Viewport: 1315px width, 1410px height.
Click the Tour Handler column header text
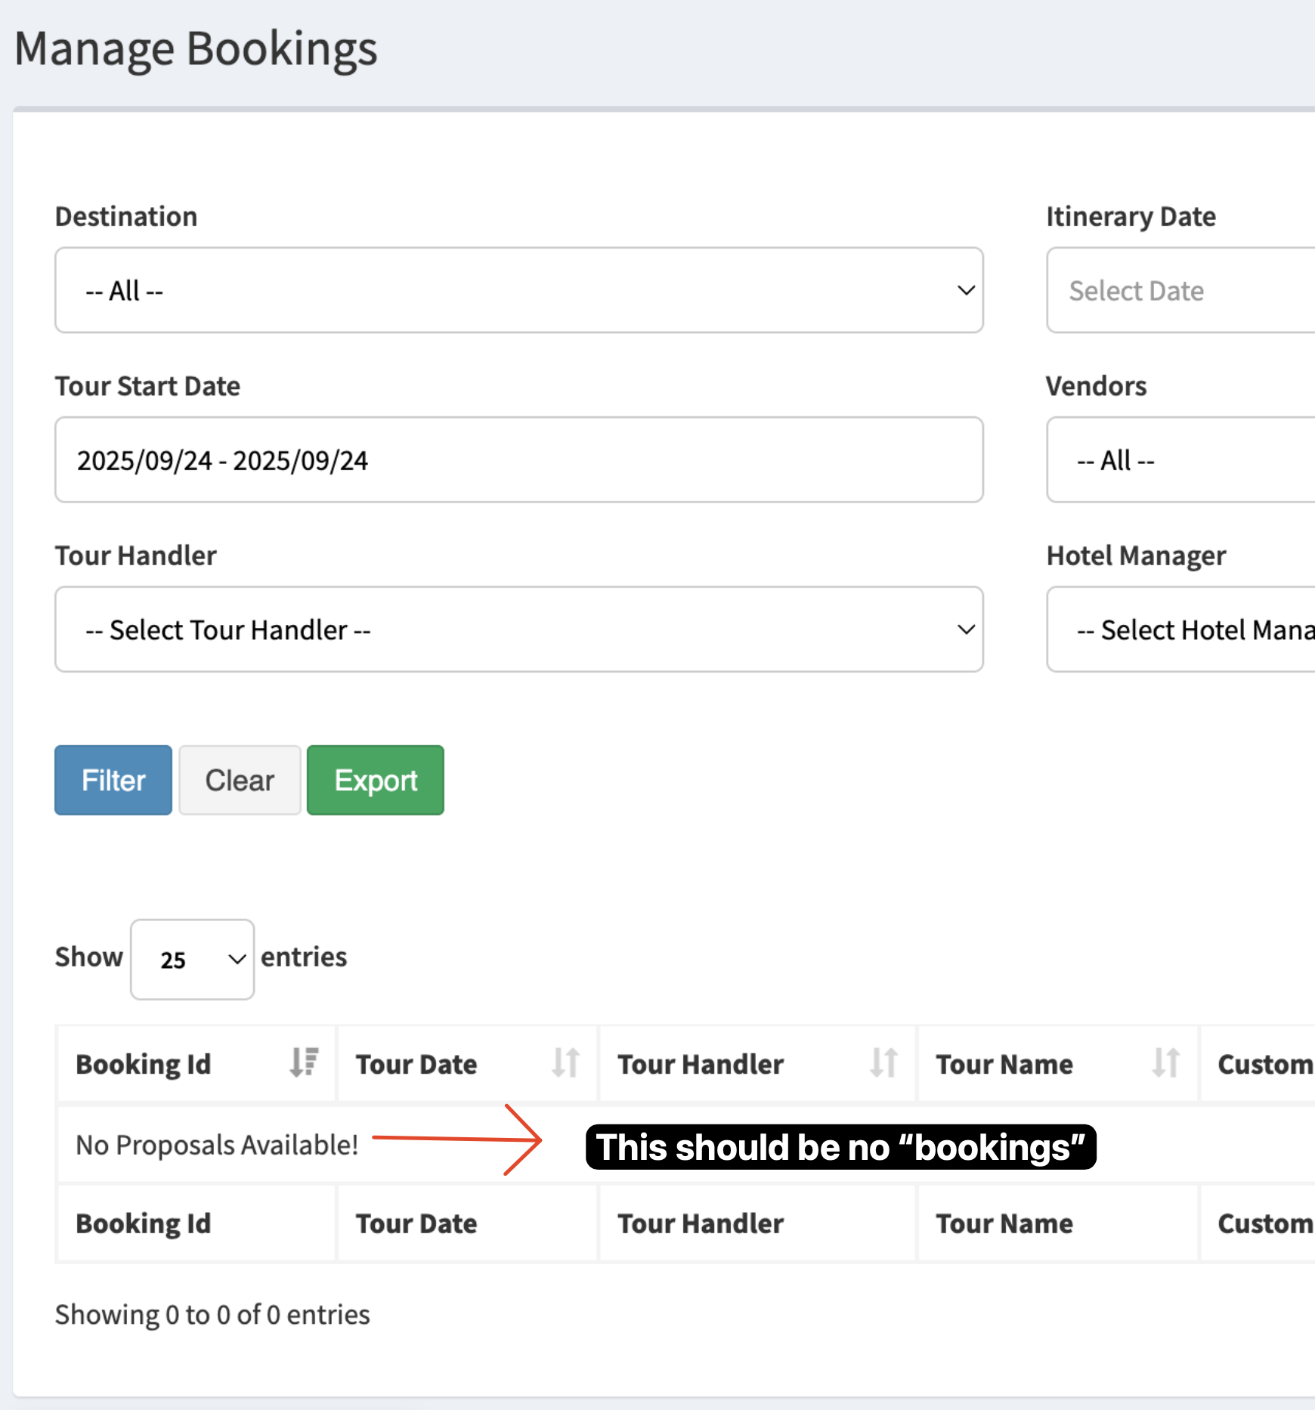pyautogui.click(x=701, y=1064)
